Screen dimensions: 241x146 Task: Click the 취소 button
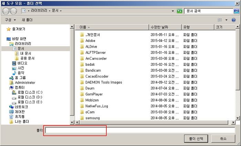coord(223,139)
